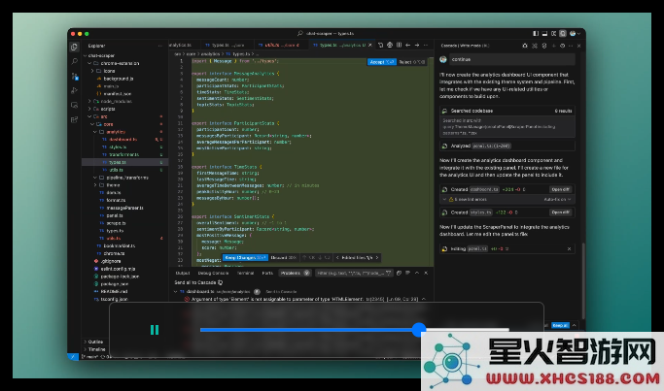
Task: Click the Discard button in diff bar
Action: pos(283,257)
